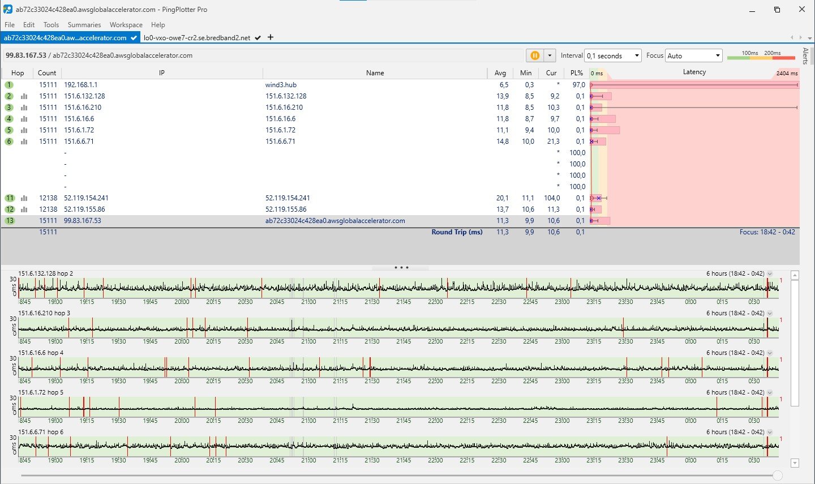Select the green hop 13 circle icon
The width and height of the screenshot is (815, 484).
tap(10, 221)
